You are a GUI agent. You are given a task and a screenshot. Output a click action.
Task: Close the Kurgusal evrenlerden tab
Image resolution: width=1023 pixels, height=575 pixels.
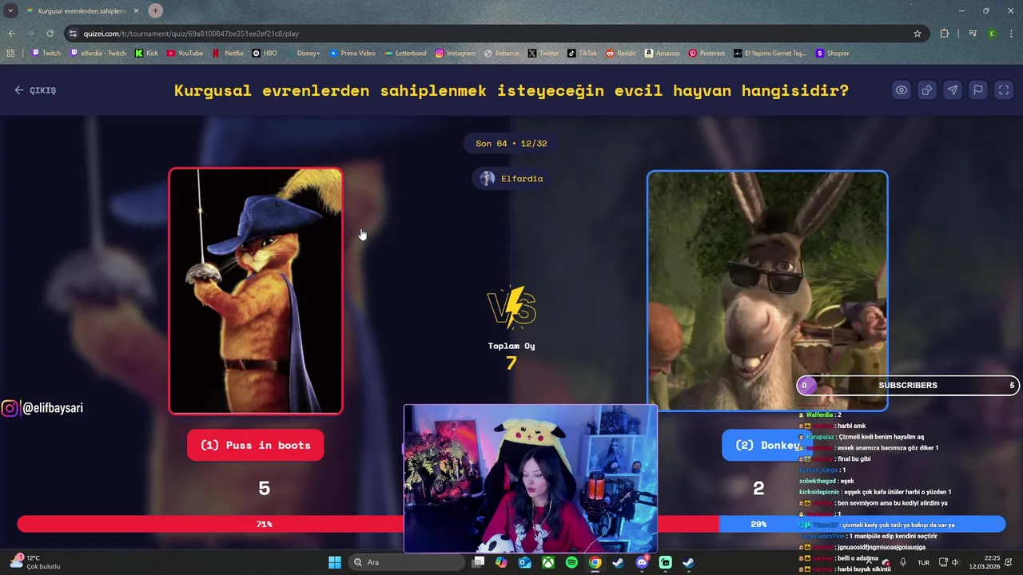coord(136,11)
